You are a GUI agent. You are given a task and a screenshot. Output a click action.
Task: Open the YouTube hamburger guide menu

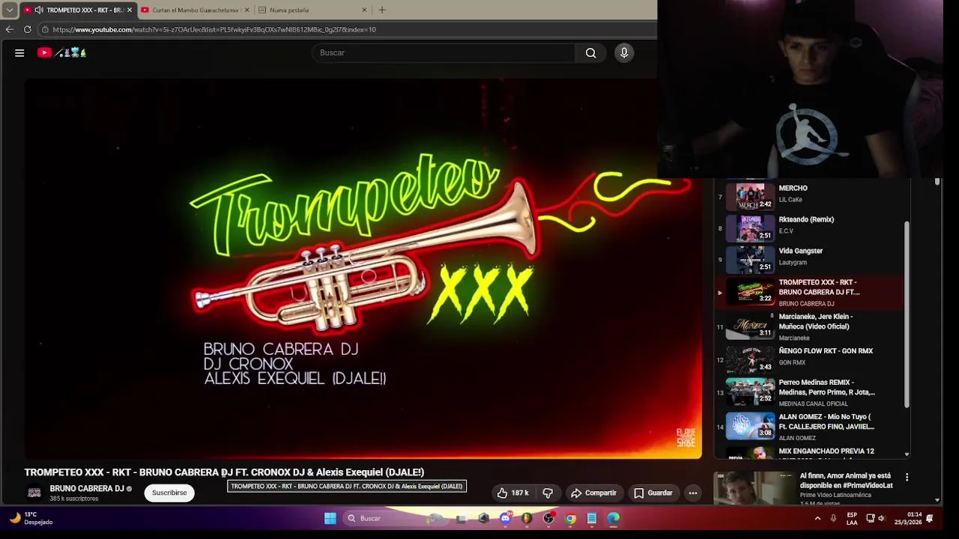(19, 52)
